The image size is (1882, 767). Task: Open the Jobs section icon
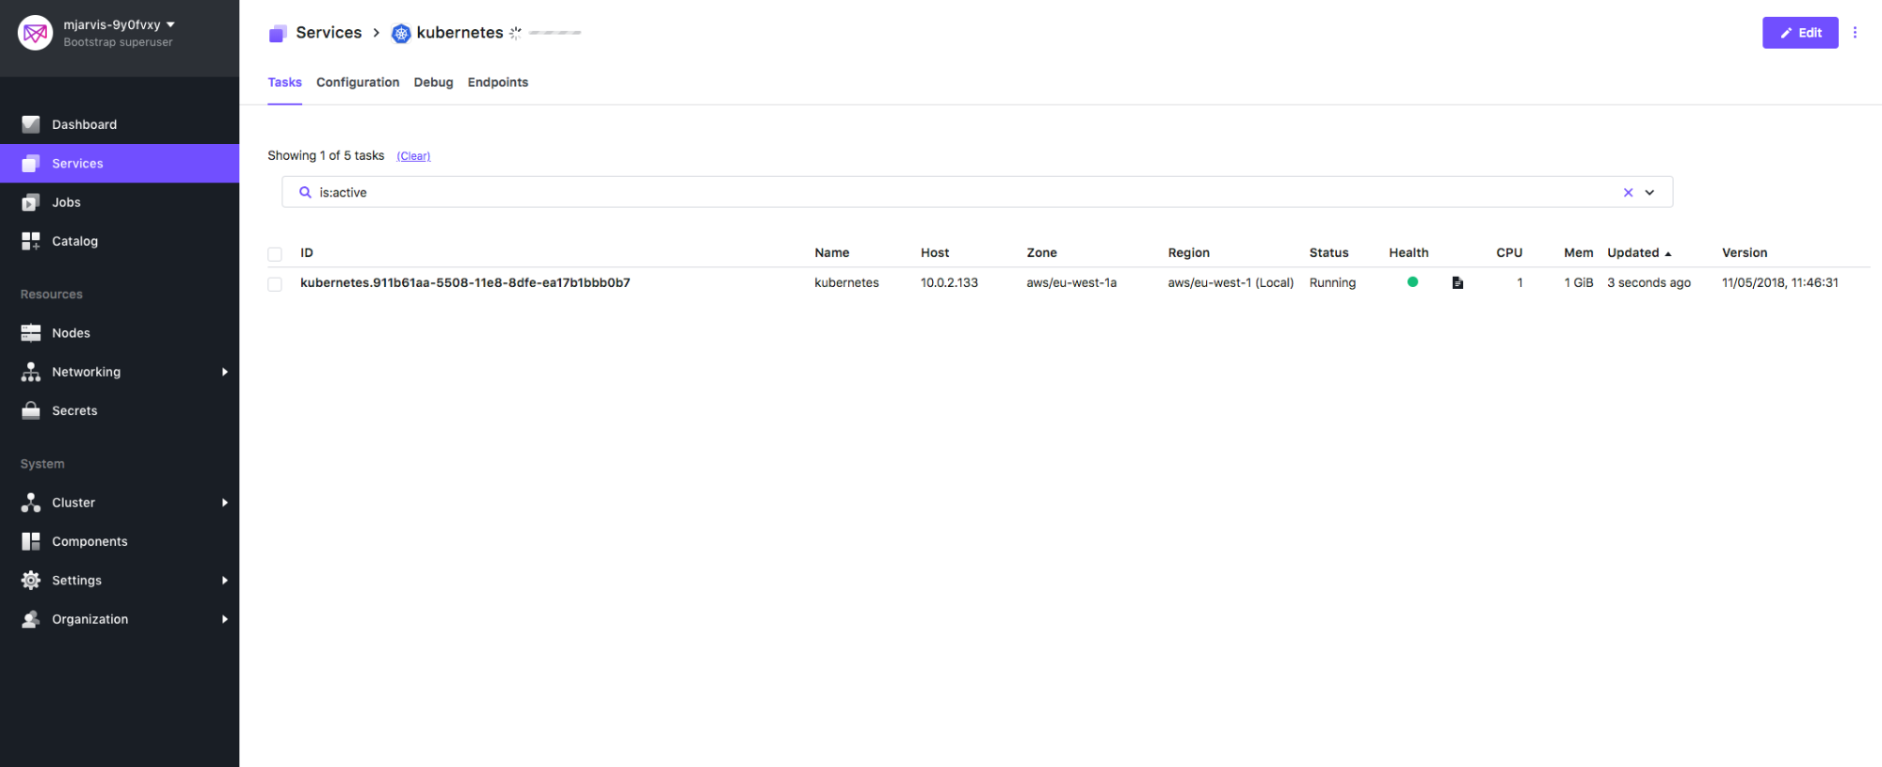pyautogui.click(x=31, y=202)
